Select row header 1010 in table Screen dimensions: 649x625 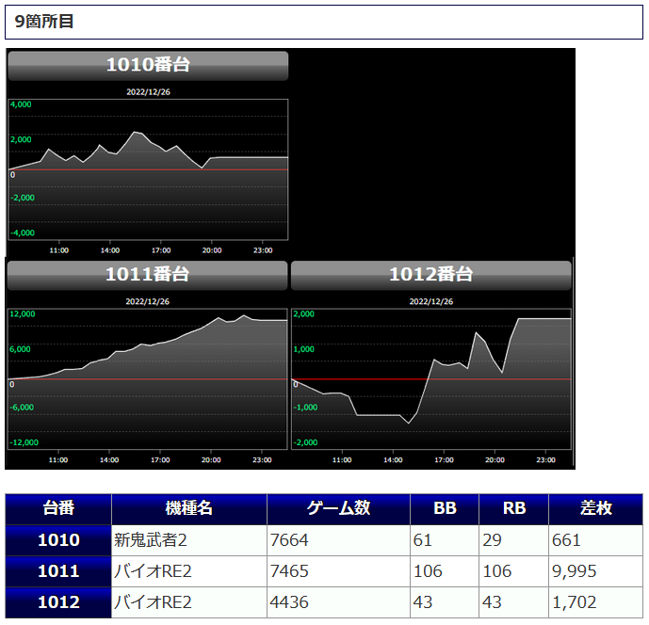point(58,540)
